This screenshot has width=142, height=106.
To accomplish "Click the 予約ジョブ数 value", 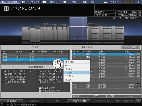I will tap(116, 15).
